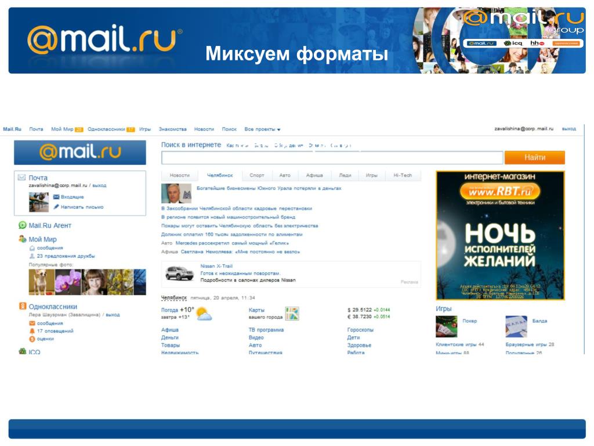Open news about машиностроительный бренд
This screenshot has width=594, height=446.
point(228,217)
